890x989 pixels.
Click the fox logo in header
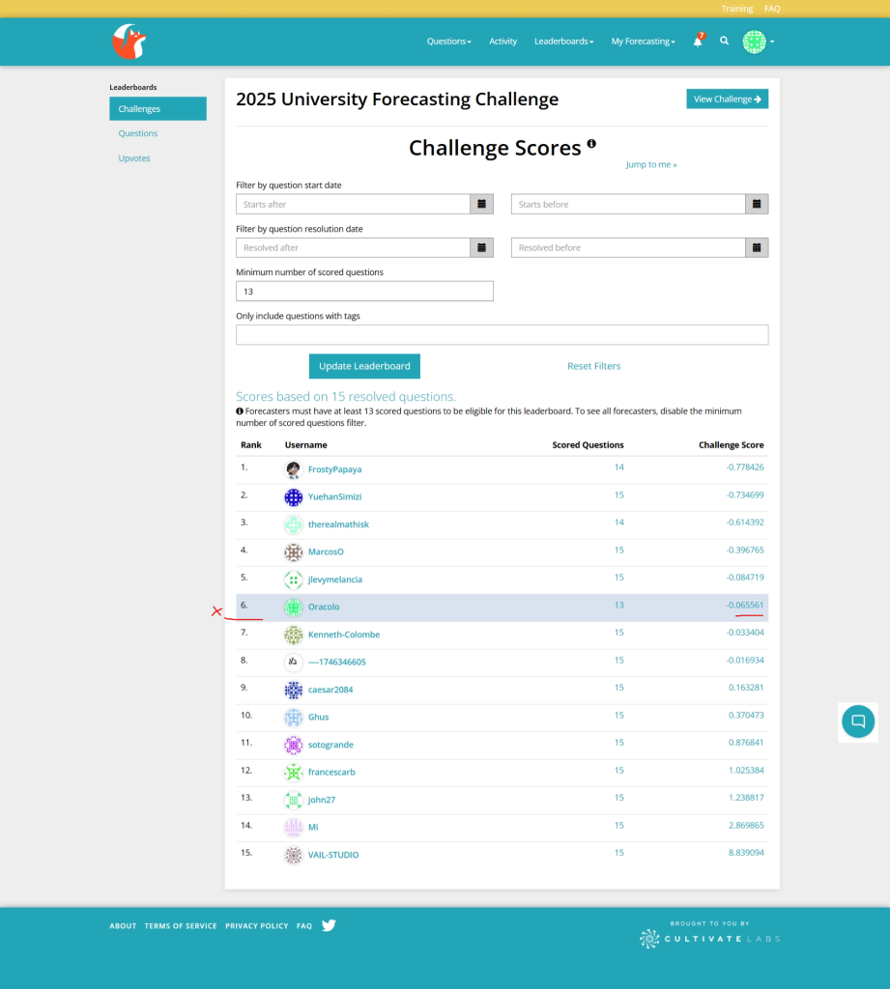click(129, 42)
